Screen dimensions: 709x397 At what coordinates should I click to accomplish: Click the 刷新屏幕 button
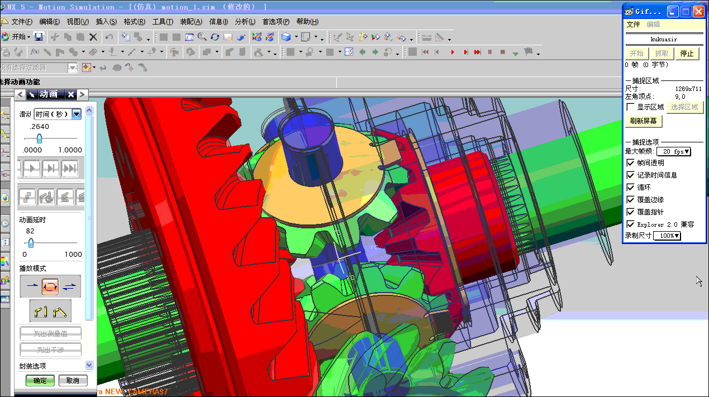point(643,121)
